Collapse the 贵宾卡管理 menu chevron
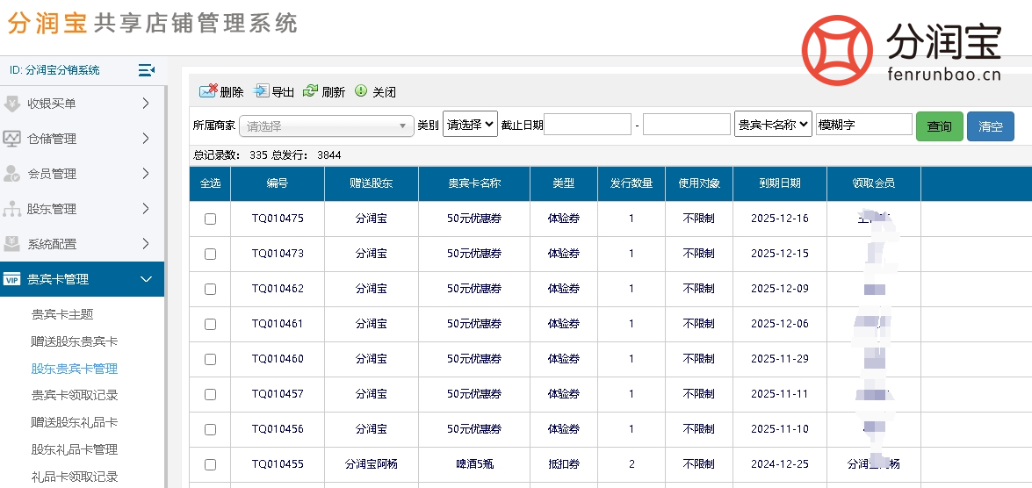 point(146,279)
